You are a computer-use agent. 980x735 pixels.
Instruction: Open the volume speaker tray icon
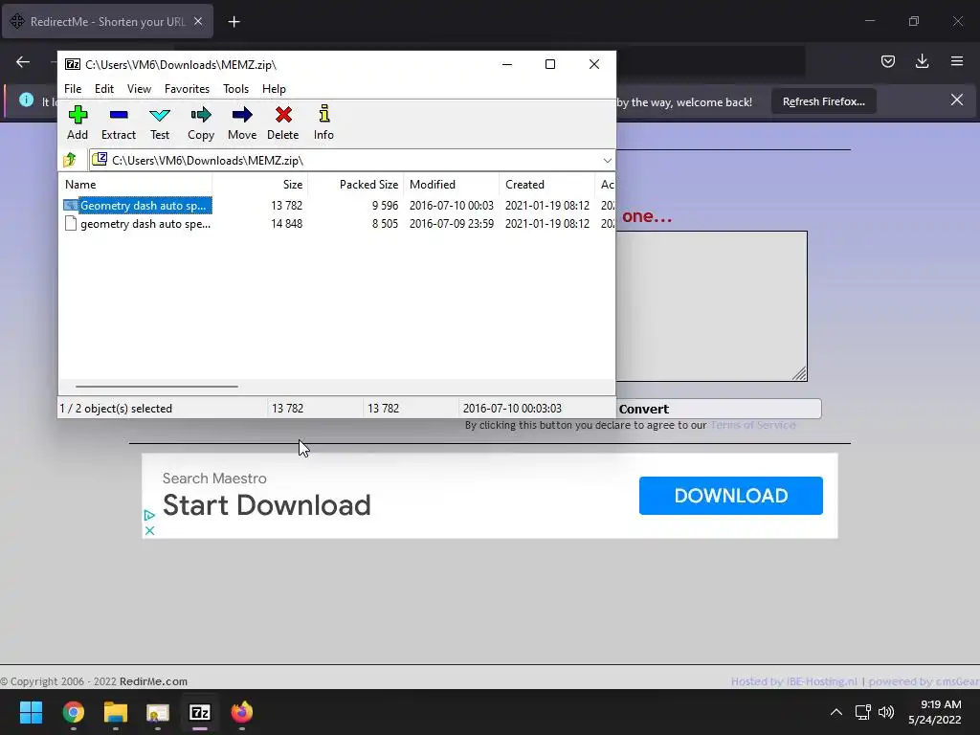coord(886,712)
